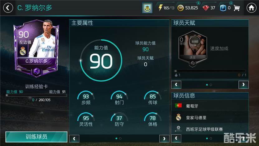This screenshot has width=259, height=146.
Task: Tap the red gem currency icon
Action: tap(206, 8)
